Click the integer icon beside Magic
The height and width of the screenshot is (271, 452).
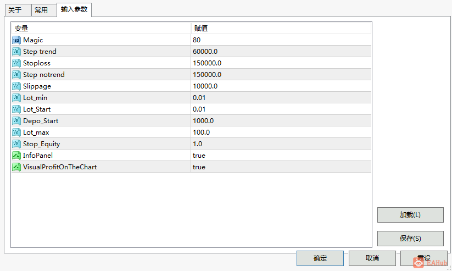16,40
